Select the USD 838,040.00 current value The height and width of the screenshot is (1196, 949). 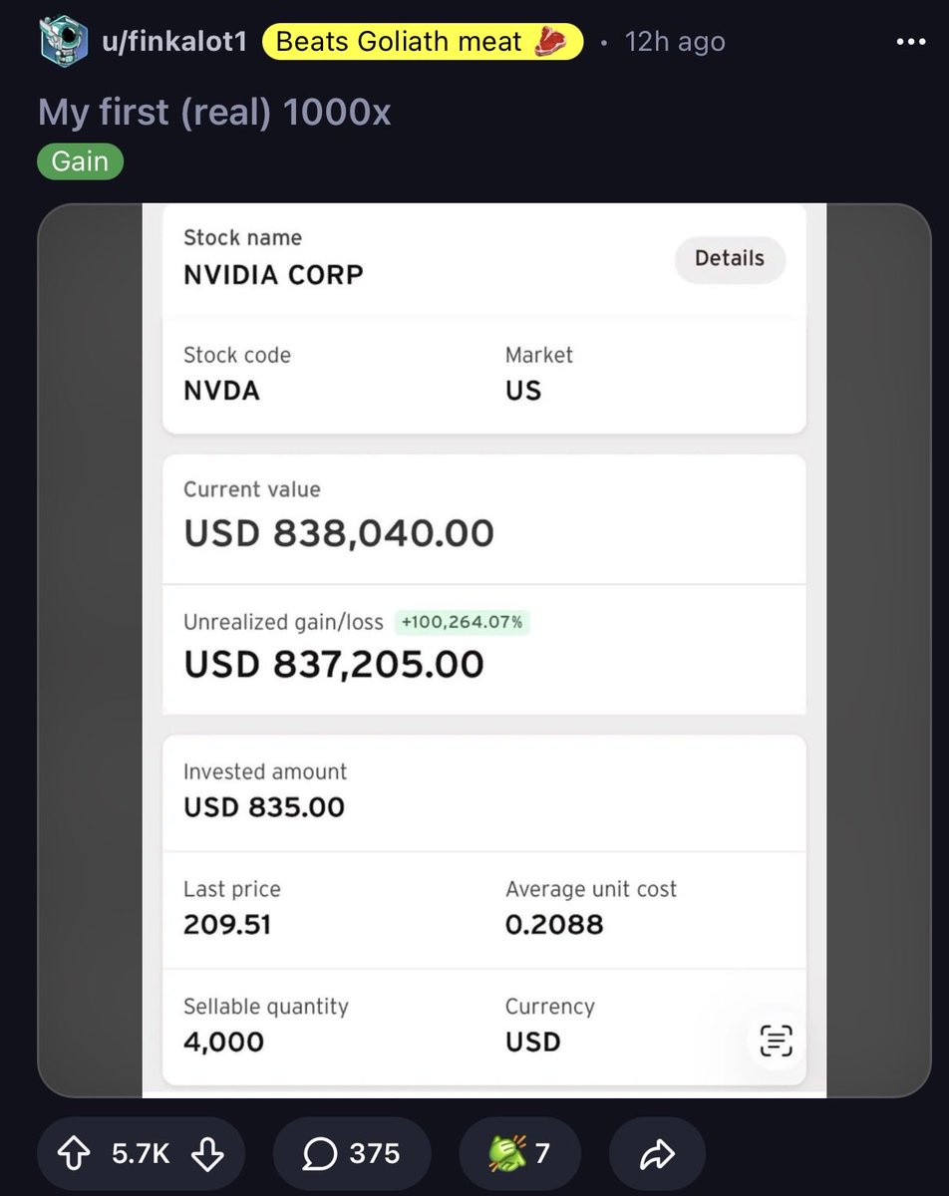coord(339,533)
